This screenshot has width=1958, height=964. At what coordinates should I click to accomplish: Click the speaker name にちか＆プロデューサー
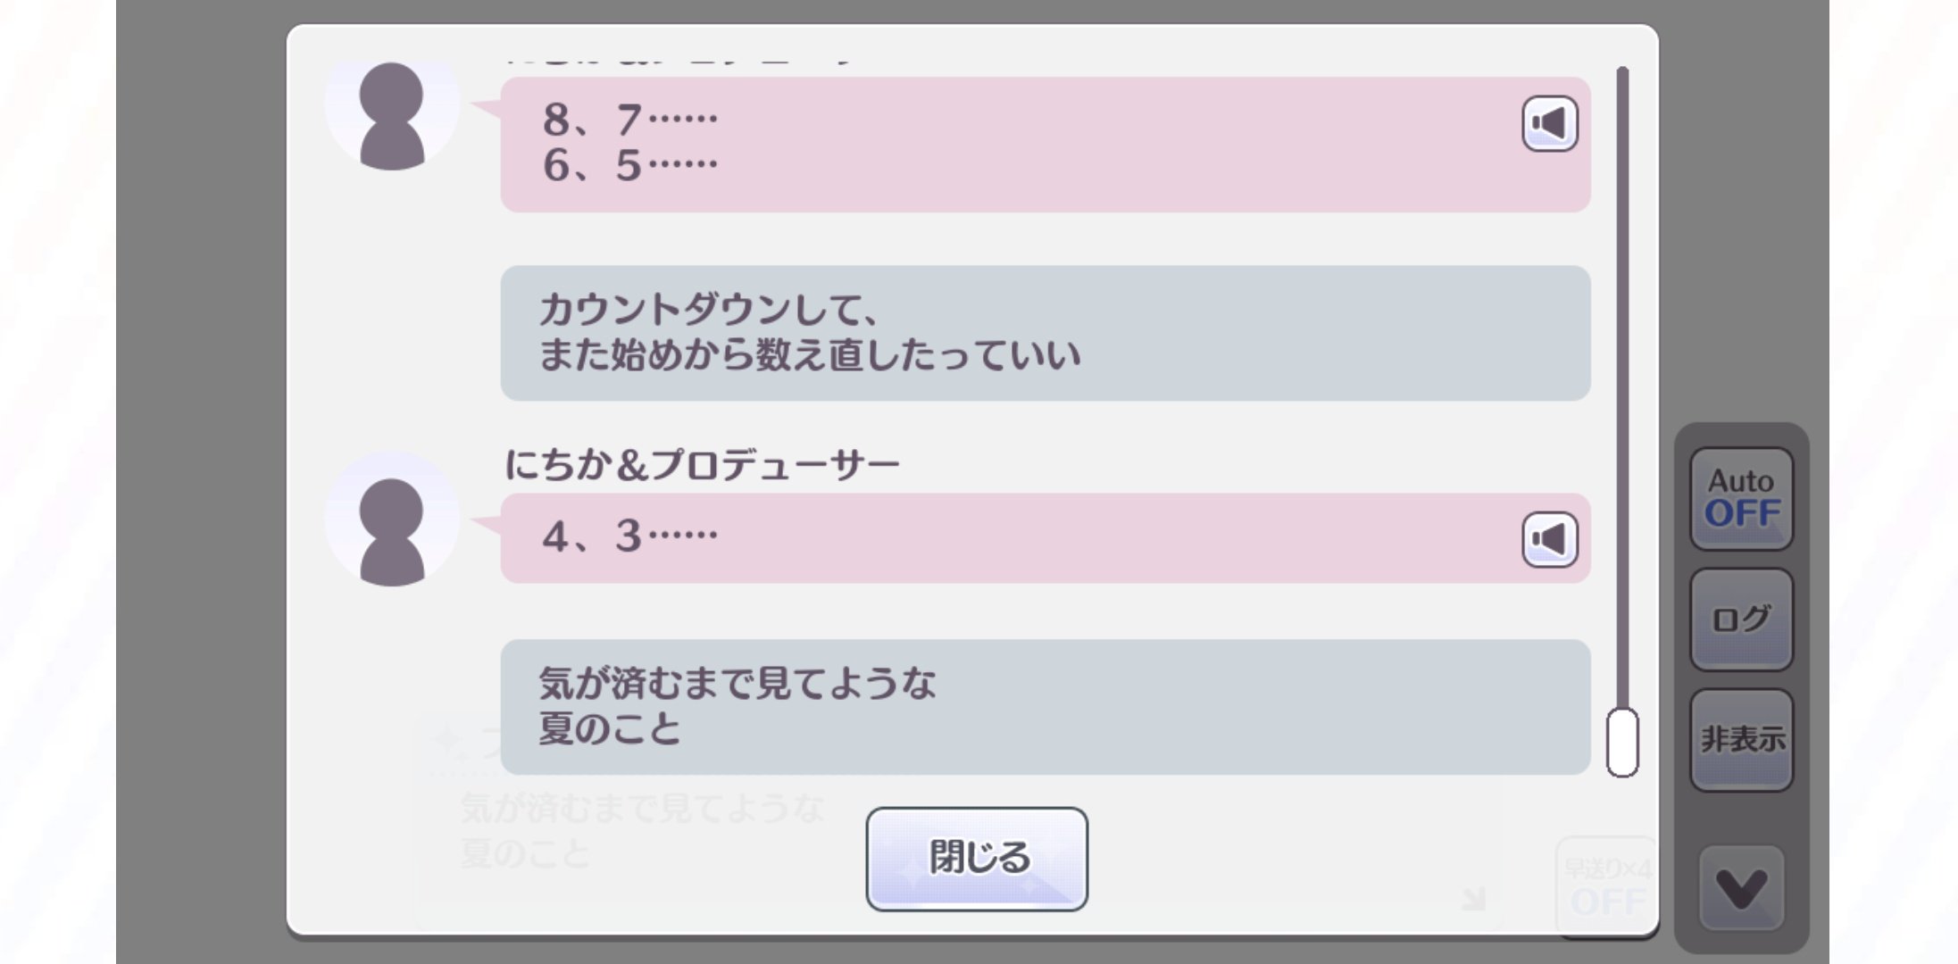point(702,465)
